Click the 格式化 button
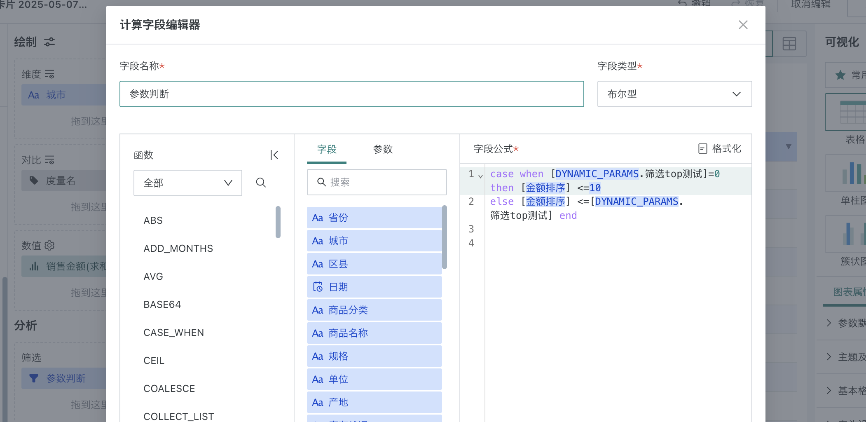This screenshot has height=422, width=866. tap(719, 148)
